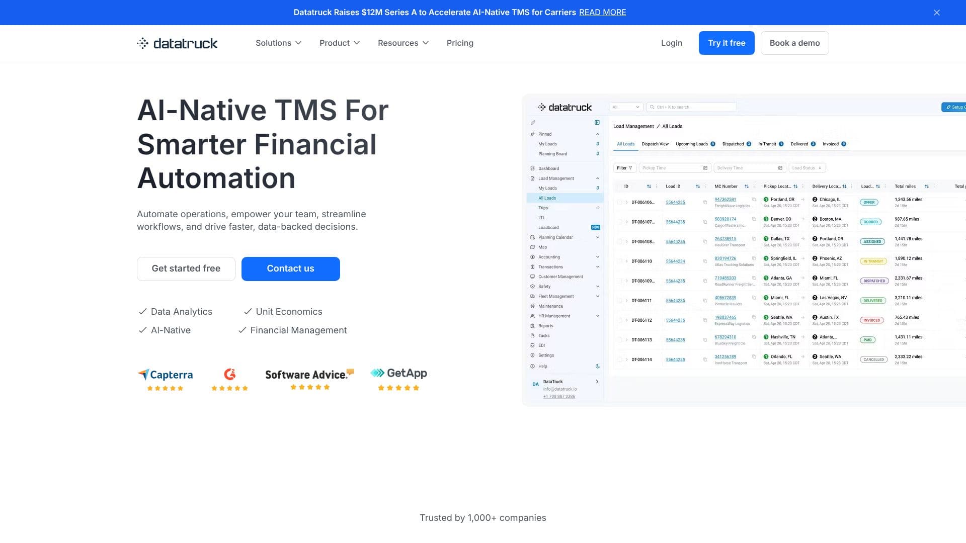Click the Book a demo button

click(794, 43)
